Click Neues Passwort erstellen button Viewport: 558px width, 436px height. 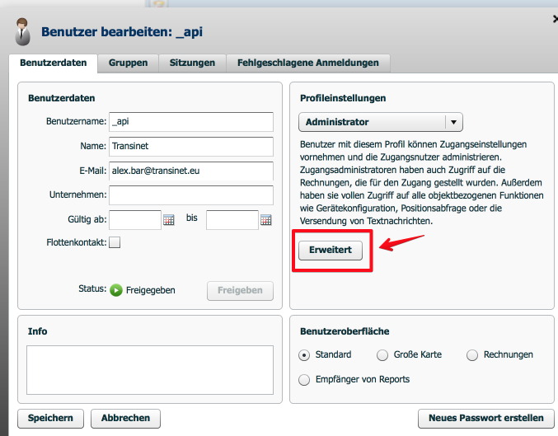click(485, 419)
